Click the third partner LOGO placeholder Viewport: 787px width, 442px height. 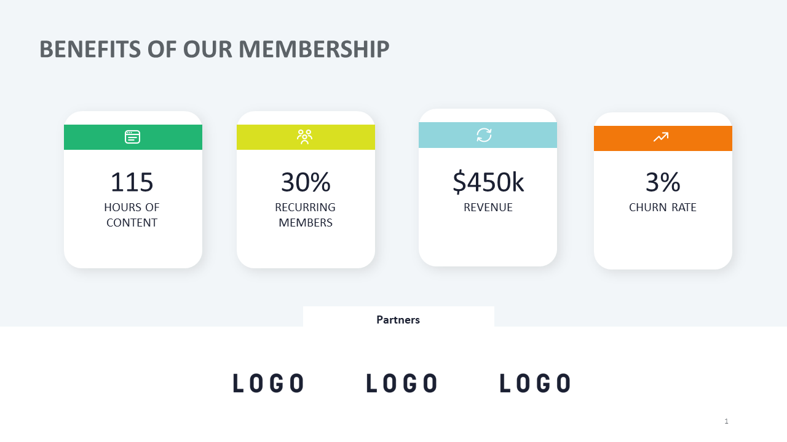[535, 383]
